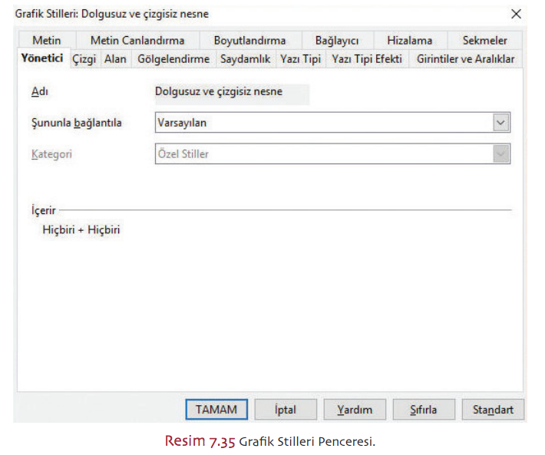The height and width of the screenshot is (455, 545).
Task: Select the Boyutlandırma tab
Action: click(x=249, y=41)
